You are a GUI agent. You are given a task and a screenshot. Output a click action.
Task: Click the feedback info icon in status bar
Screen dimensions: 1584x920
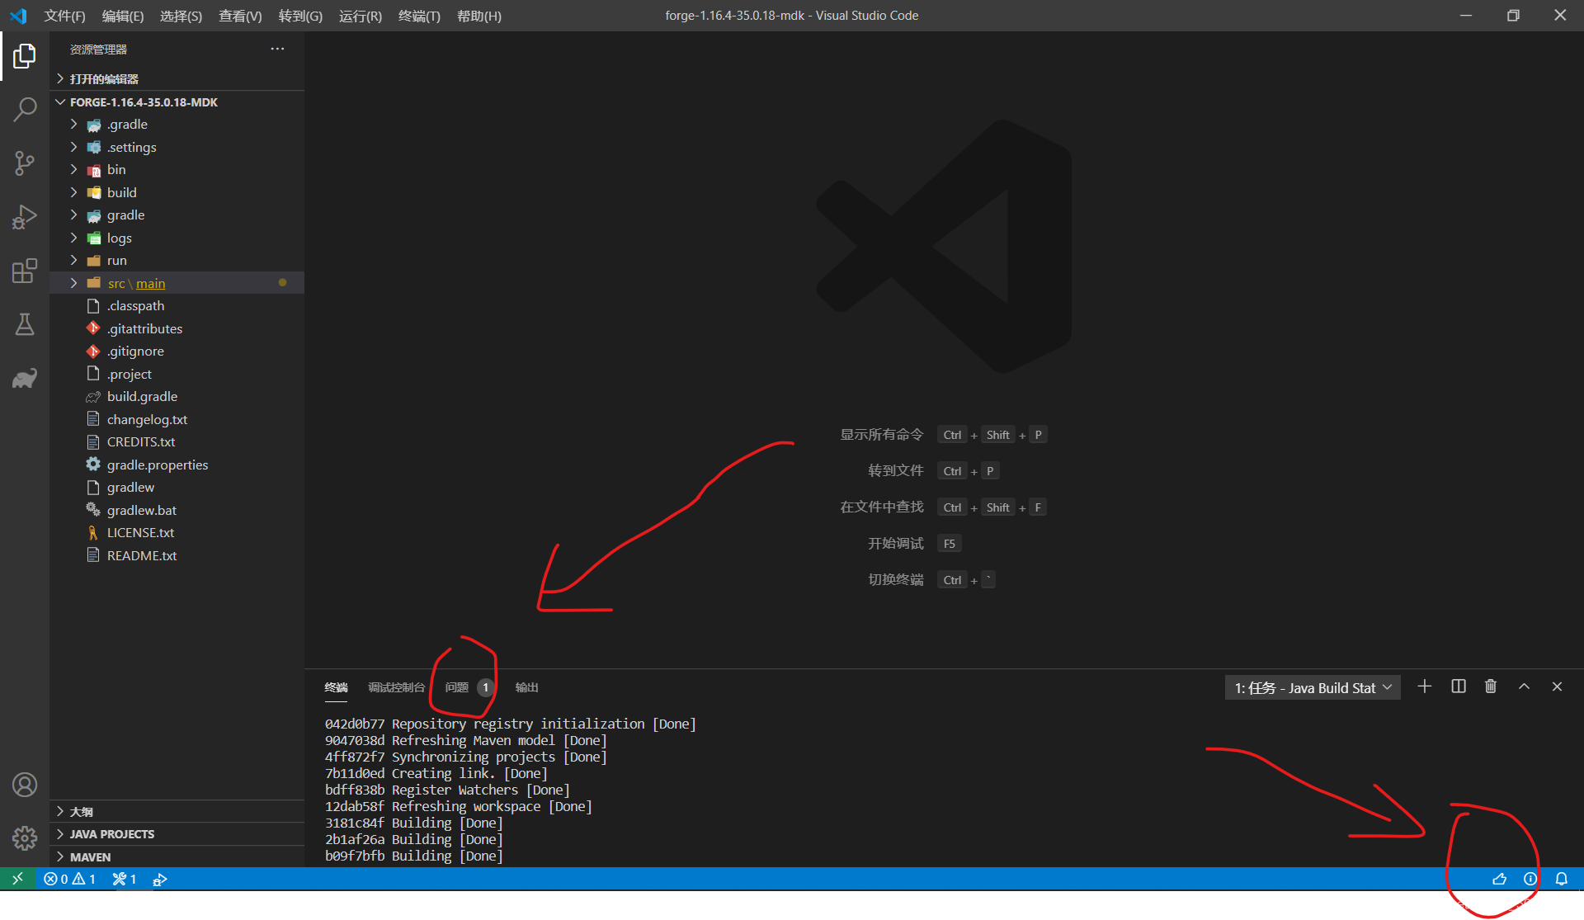(1530, 879)
